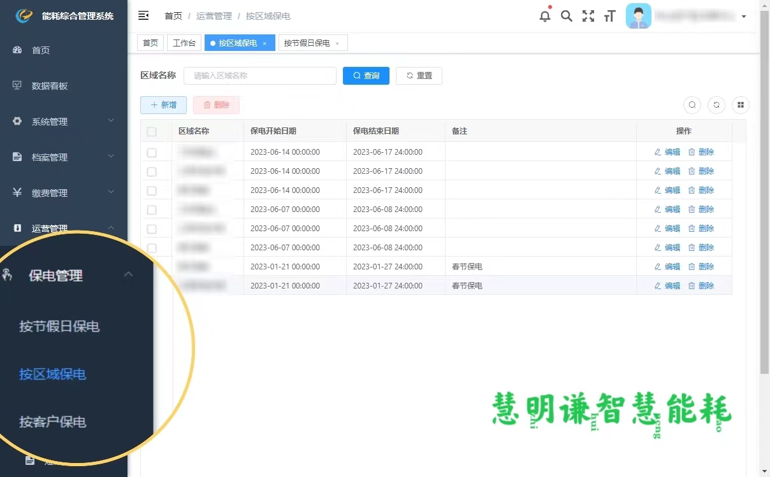Click the circular refresh table icon
The width and height of the screenshot is (770, 477).
[716, 105]
